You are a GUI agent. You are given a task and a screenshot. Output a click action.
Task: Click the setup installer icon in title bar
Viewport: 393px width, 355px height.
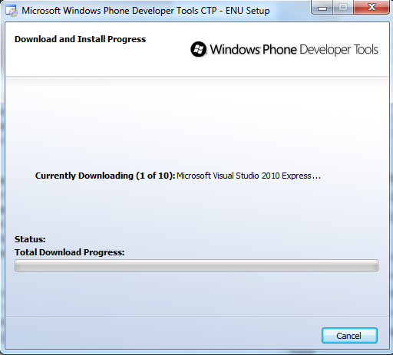(12, 11)
